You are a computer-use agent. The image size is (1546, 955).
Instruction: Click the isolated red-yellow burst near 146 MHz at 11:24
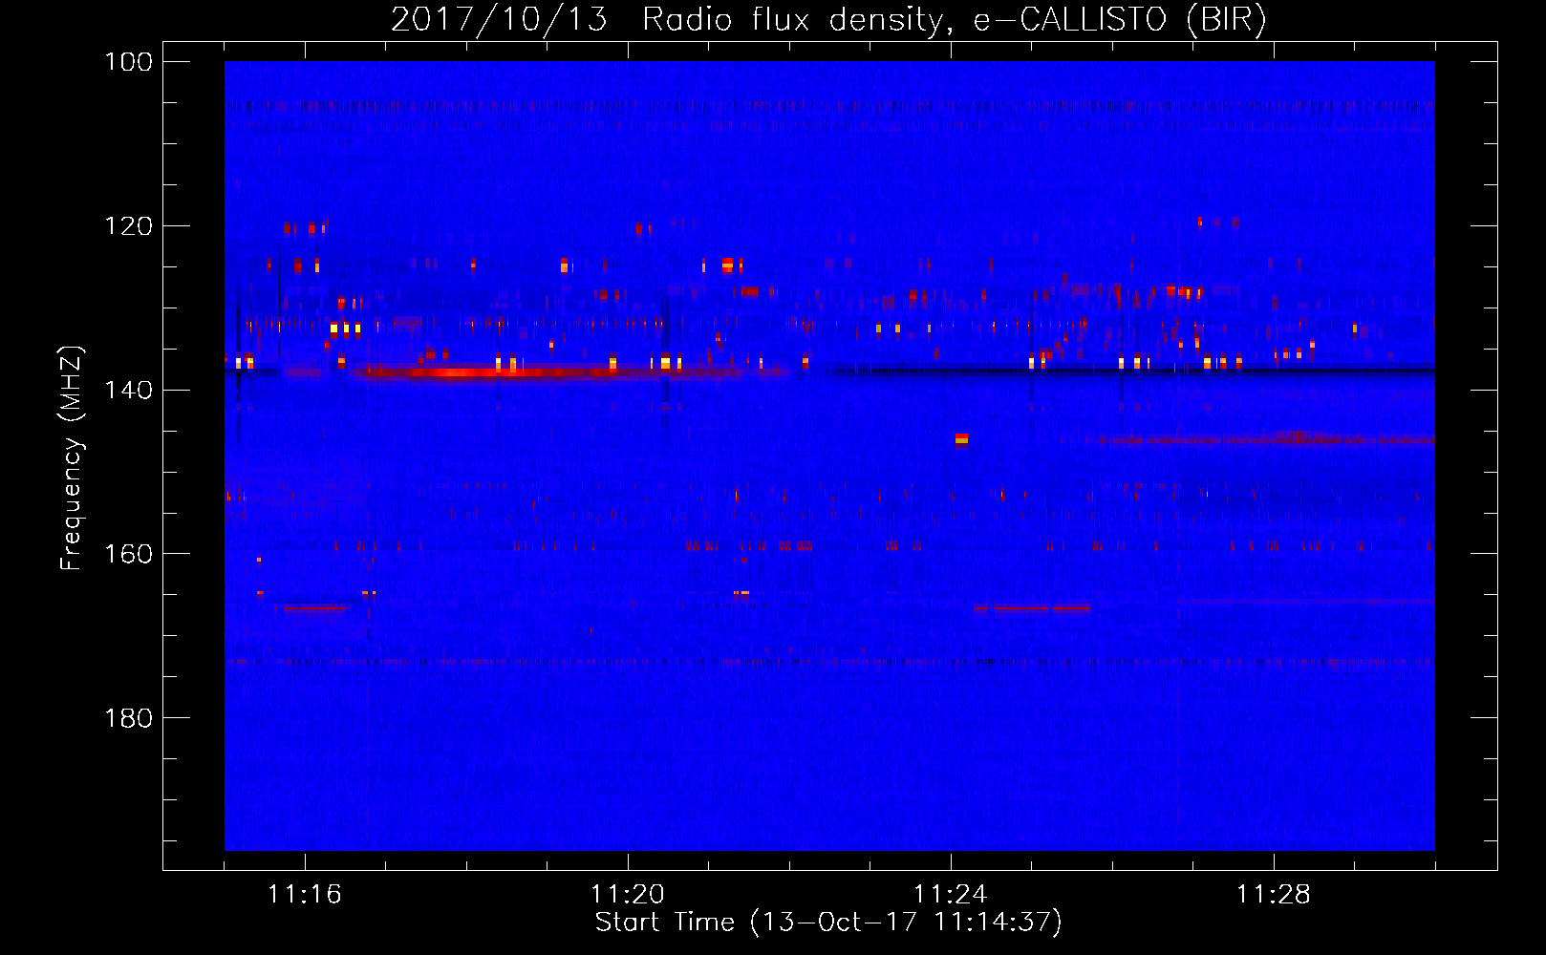(961, 439)
